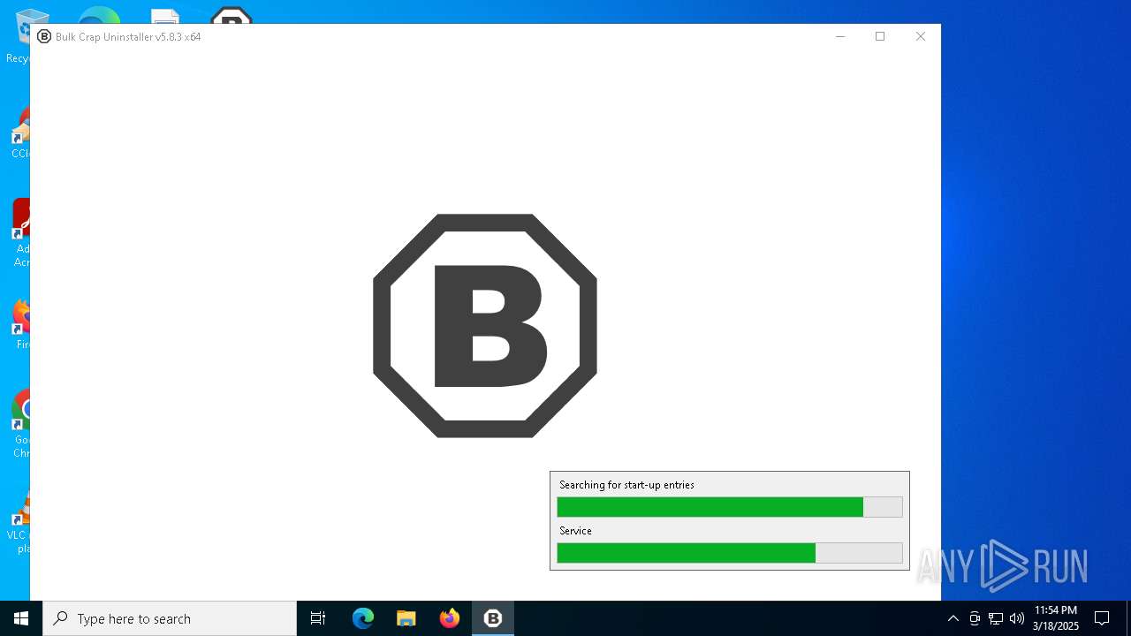
Task: Open the Windows Start menu
Action: 21,618
